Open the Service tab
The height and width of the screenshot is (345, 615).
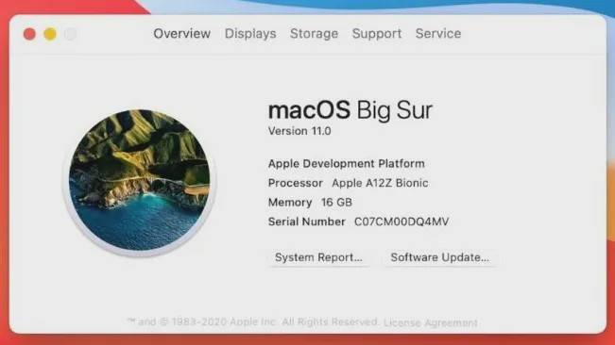[x=438, y=34]
